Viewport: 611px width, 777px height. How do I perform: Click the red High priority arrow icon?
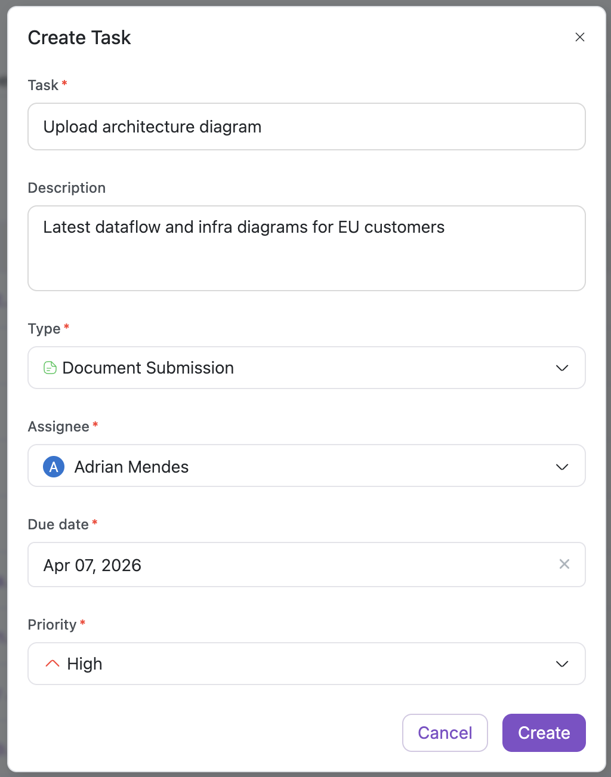(53, 664)
